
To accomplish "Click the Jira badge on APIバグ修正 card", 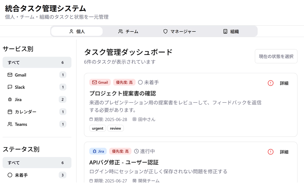I will point(98,151).
